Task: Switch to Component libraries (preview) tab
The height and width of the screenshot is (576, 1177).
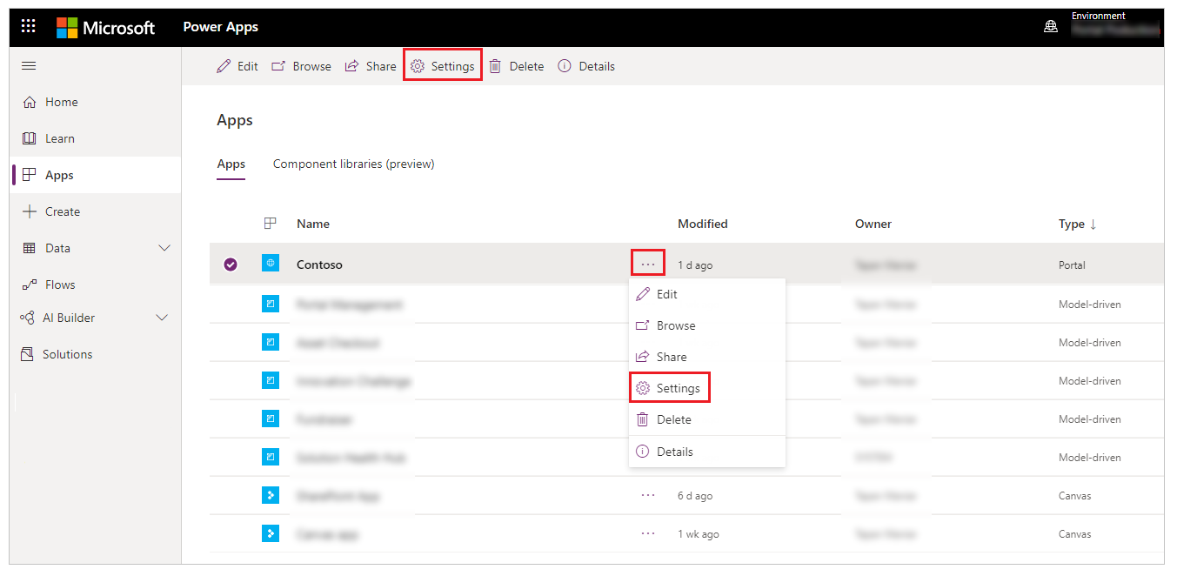Action: tap(353, 164)
